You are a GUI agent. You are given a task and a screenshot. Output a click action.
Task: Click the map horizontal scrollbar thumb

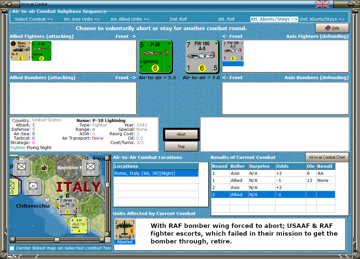click(x=57, y=240)
